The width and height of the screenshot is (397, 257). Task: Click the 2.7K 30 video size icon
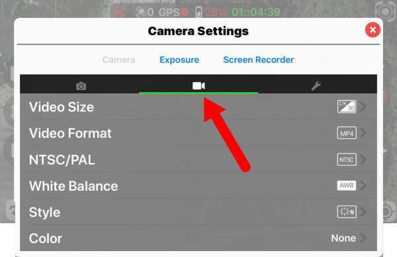coord(347,107)
